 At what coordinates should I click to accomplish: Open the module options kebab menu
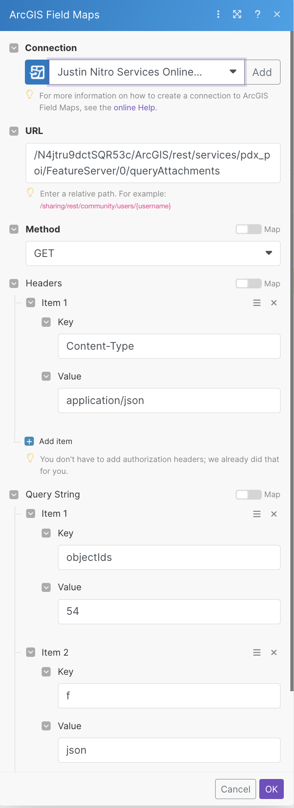[218, 14]
